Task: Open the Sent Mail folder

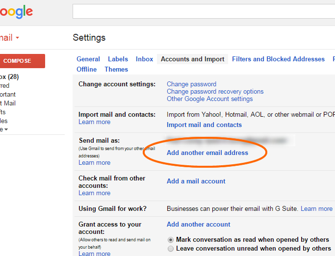Action: 8,103
